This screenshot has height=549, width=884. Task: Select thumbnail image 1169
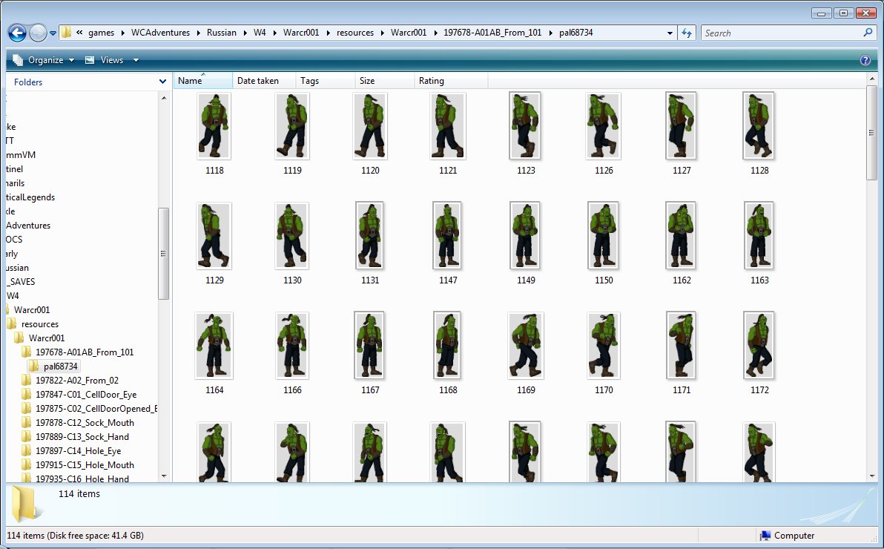click(526, 345)
